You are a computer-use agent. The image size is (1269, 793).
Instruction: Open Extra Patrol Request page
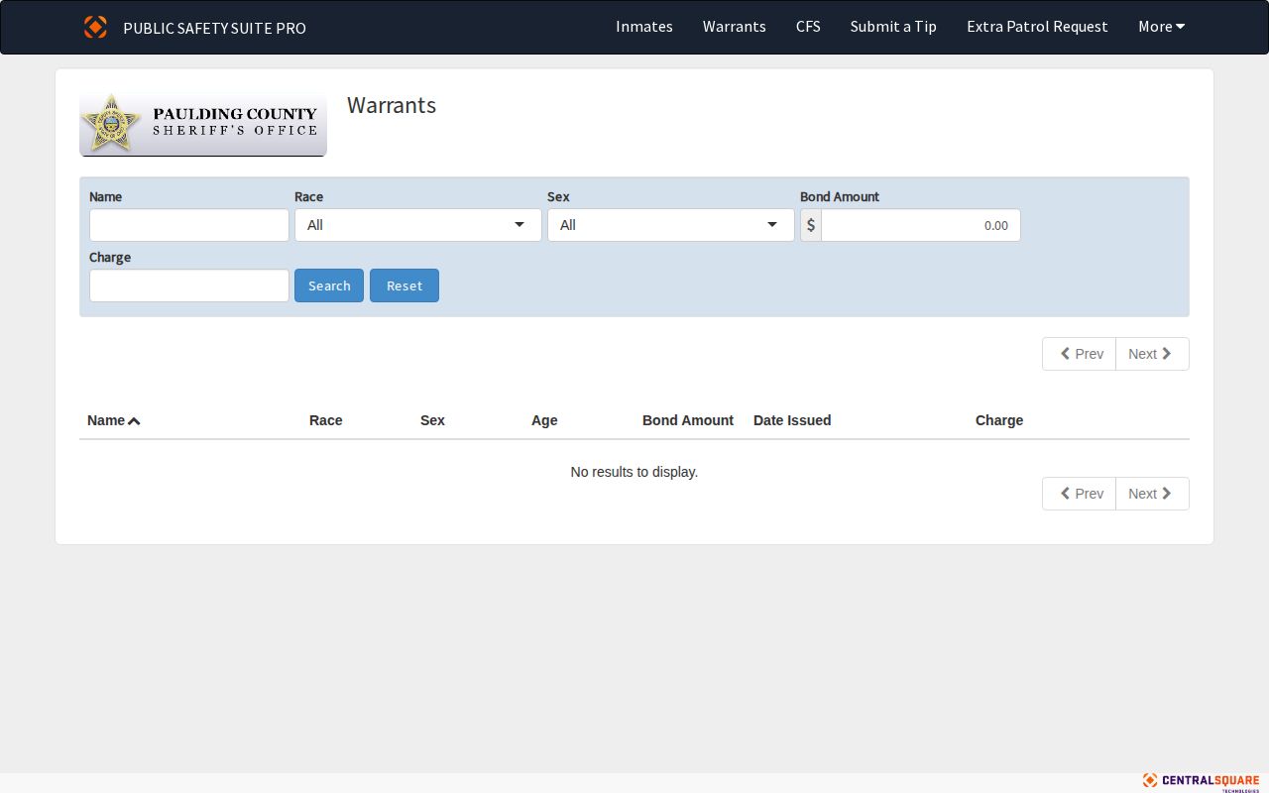pyautogui.click(x=1037, y=27)
